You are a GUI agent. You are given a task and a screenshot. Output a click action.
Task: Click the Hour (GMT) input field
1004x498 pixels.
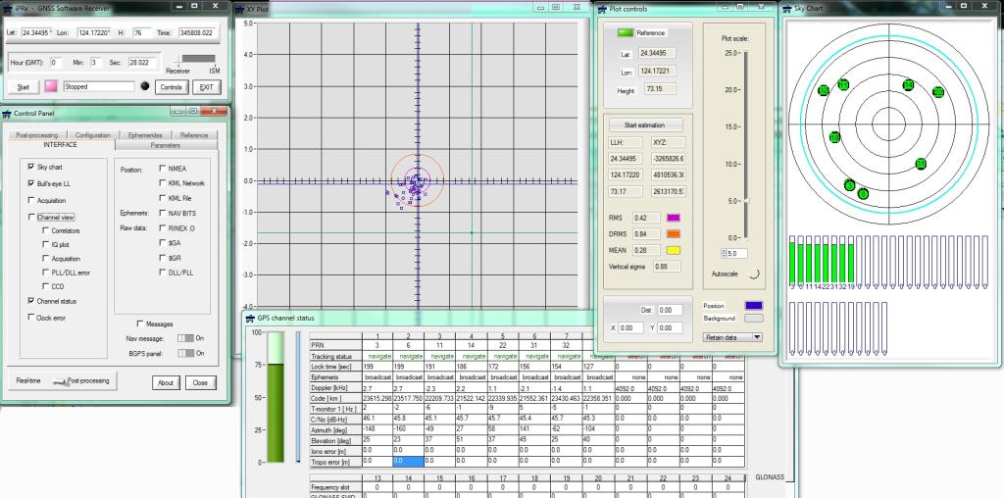56,63
